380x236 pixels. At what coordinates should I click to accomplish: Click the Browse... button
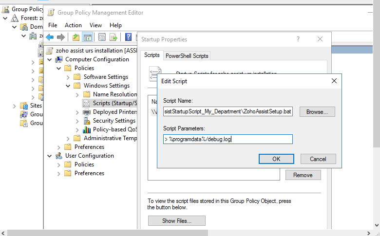pos(317,112)
